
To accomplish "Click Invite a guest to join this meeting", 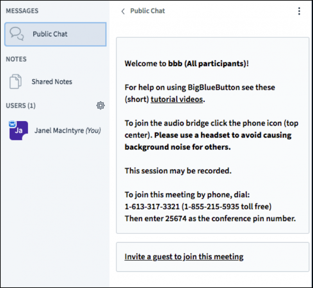I will (x=184, y=257).
